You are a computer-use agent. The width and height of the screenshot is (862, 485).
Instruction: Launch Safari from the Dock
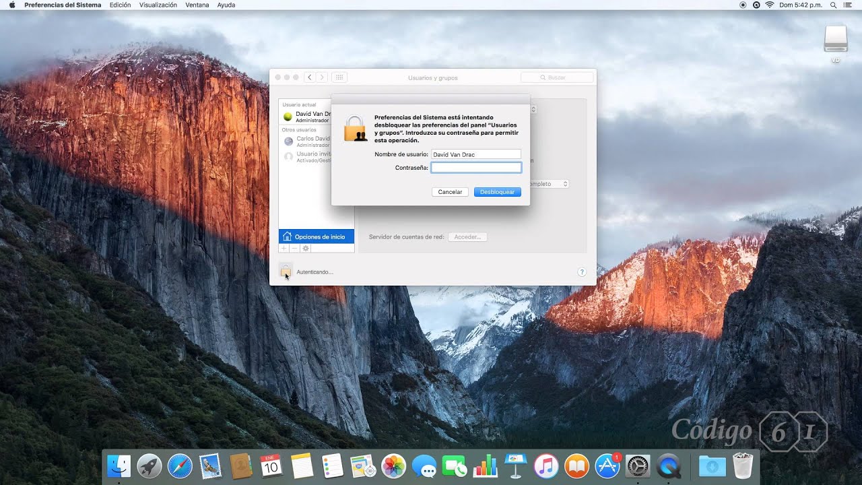(x=180, y=465)
